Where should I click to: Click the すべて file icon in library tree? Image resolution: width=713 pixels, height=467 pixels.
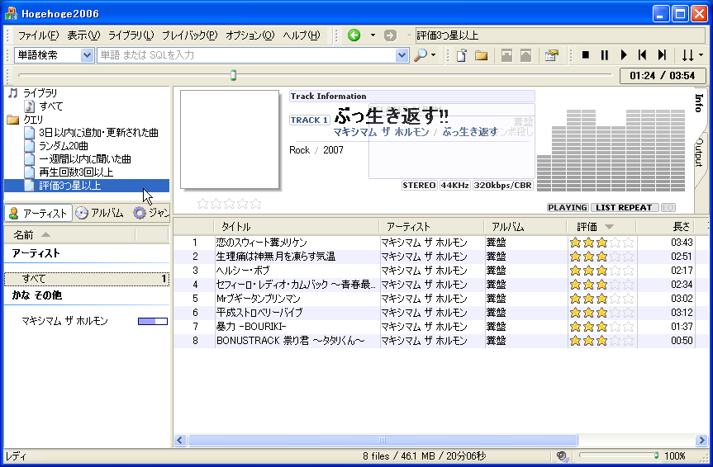[30, 106]
